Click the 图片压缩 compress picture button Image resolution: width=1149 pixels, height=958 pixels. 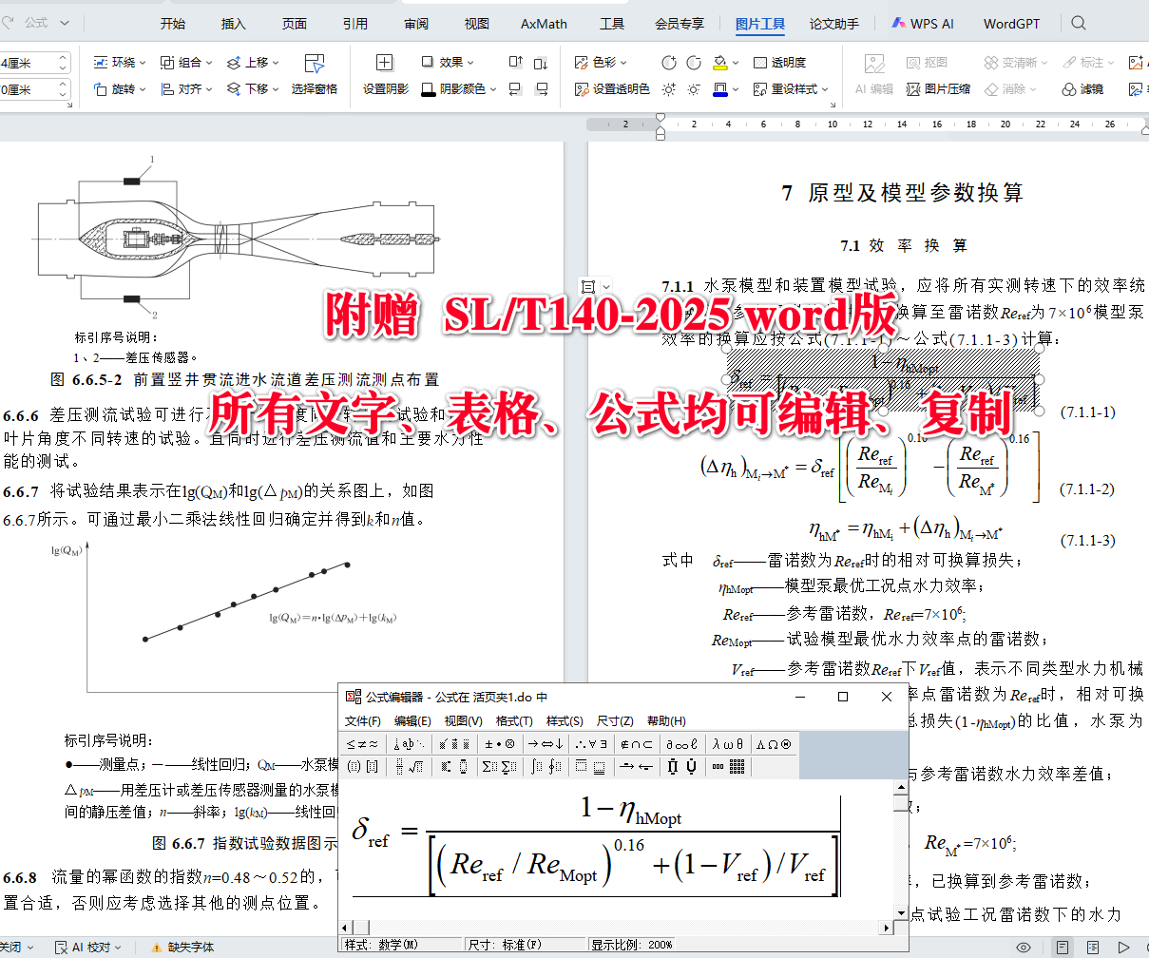[x=936, y=89]
